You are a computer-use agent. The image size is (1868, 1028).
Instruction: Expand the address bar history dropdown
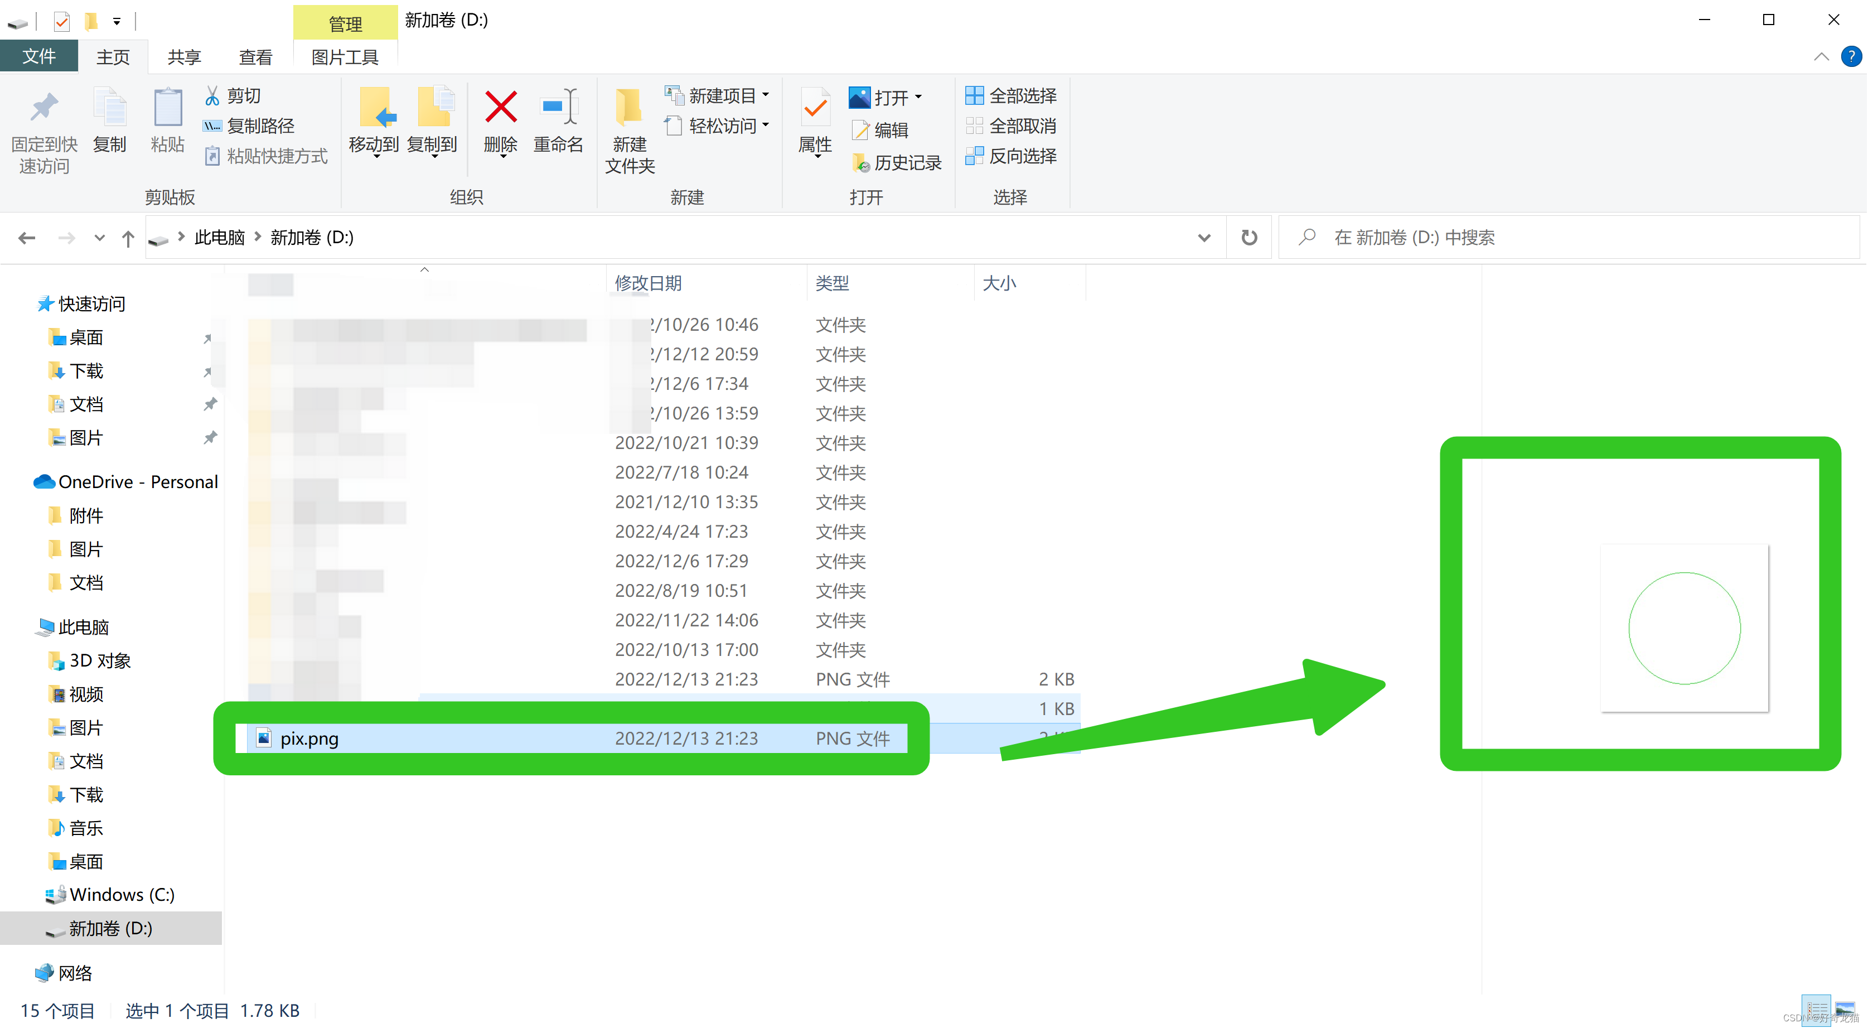coord(1204,237)
